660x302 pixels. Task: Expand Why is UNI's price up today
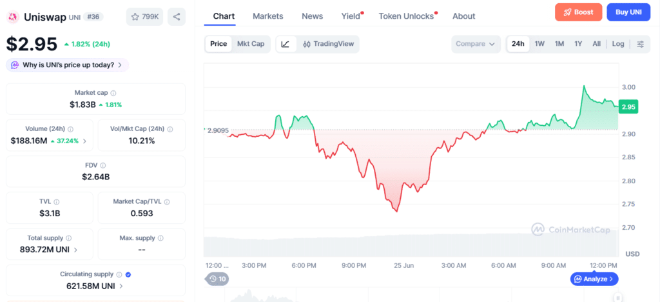[67, 65]
